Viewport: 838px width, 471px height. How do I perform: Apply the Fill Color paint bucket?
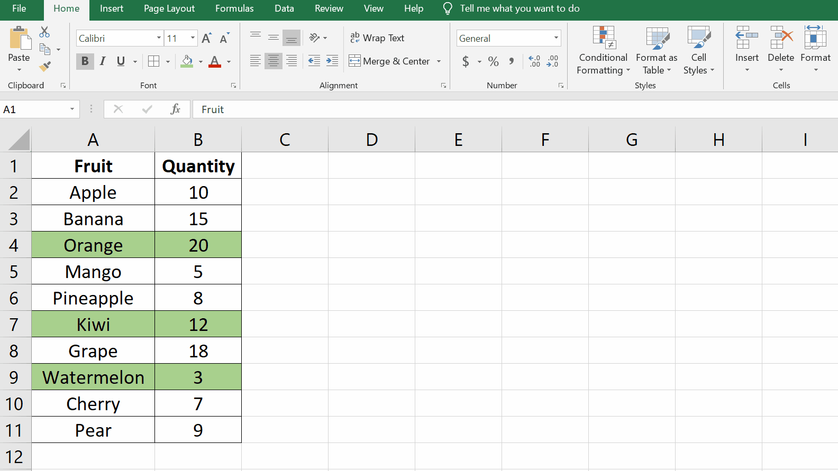click(187, 61)
